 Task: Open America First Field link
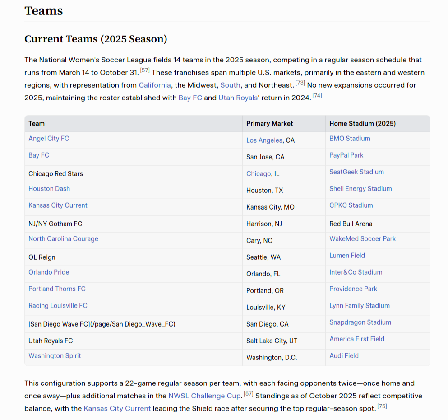pyautogui.click(x=357, y=339)
